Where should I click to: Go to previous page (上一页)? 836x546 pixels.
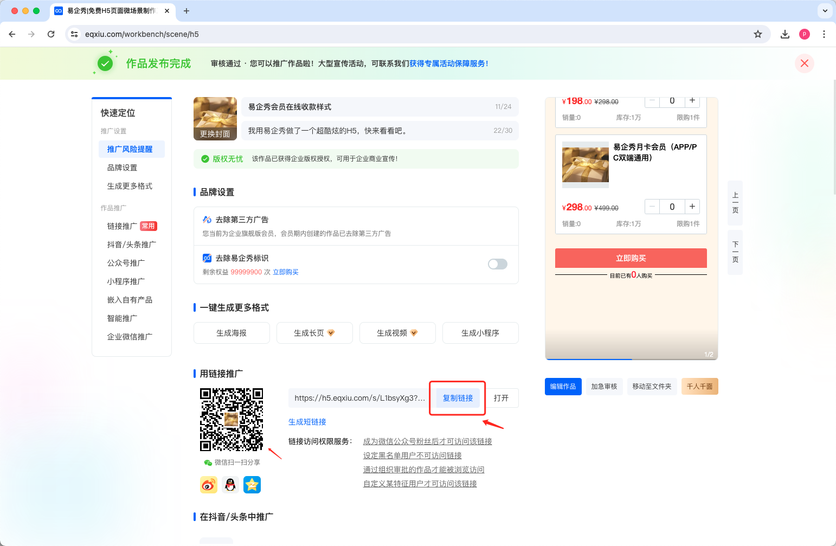[735, 203]
